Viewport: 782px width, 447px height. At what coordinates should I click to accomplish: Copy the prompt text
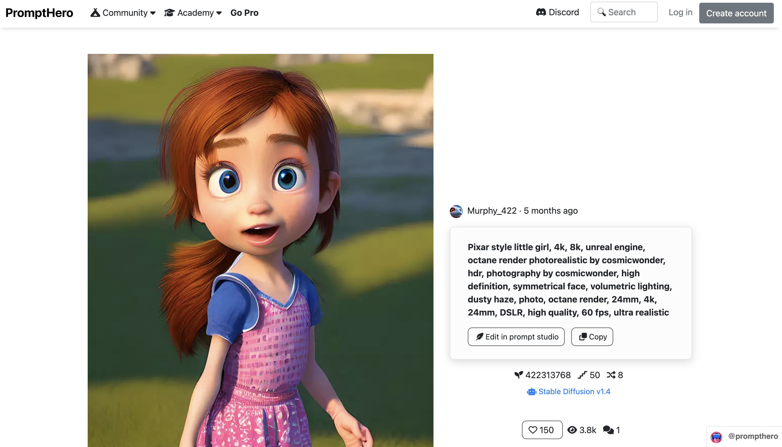click(x=592, y=337)
